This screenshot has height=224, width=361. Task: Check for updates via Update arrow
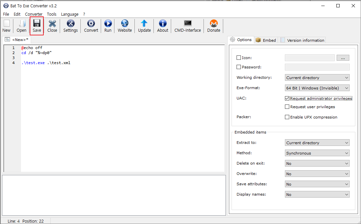[144, 23]
